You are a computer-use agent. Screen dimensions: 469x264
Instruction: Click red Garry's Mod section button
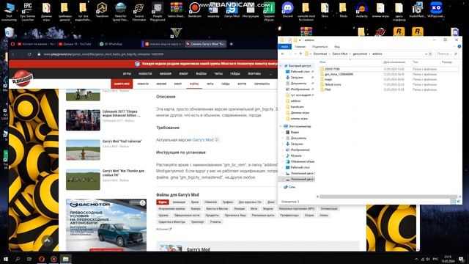pos(122,84)
